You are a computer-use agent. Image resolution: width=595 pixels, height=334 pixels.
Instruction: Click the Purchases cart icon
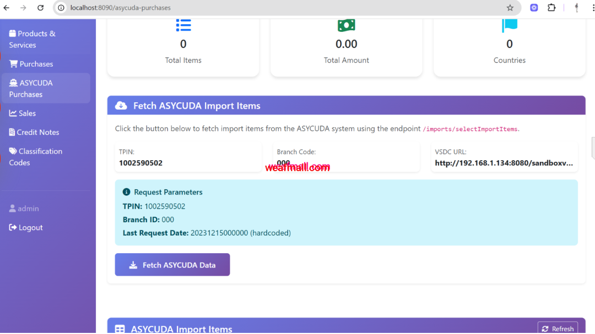(13, 64)
